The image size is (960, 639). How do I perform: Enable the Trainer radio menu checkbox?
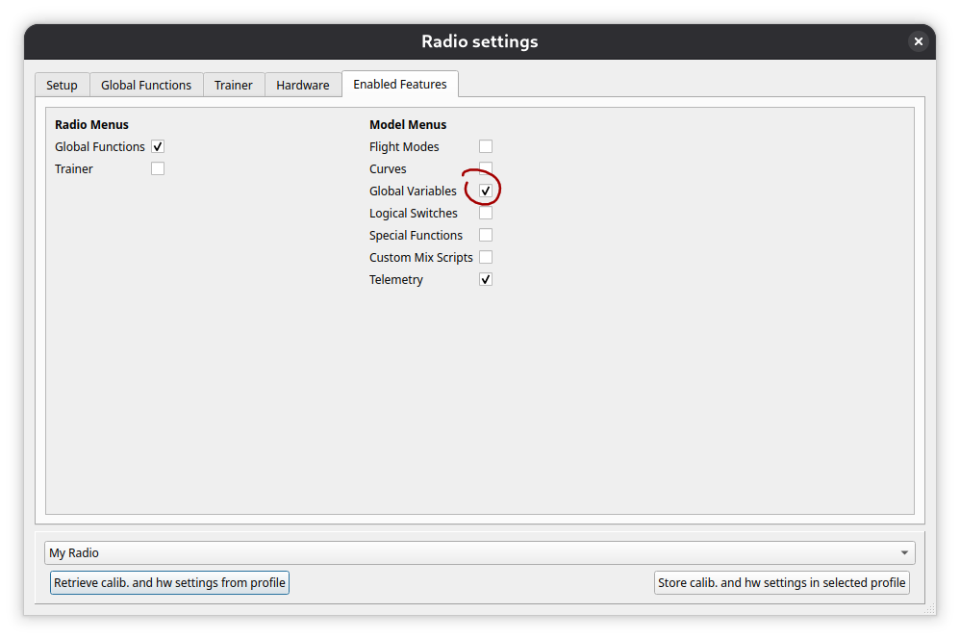click(x=158, y=169)
